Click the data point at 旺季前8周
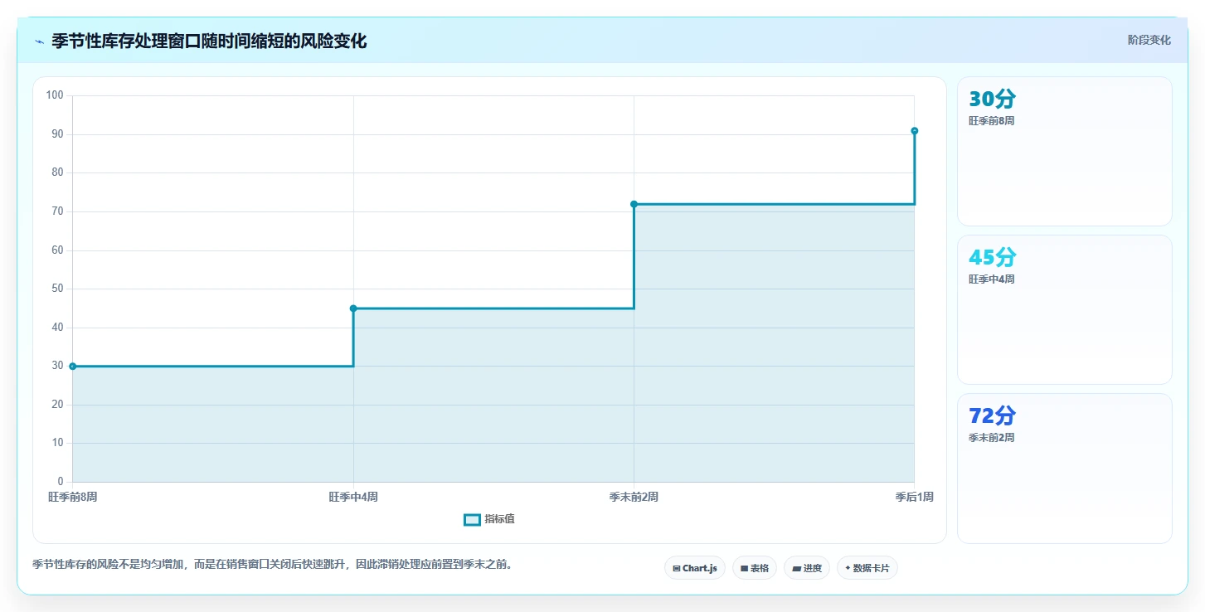The height and width of the screenshot is (612, 1205). 73,366
